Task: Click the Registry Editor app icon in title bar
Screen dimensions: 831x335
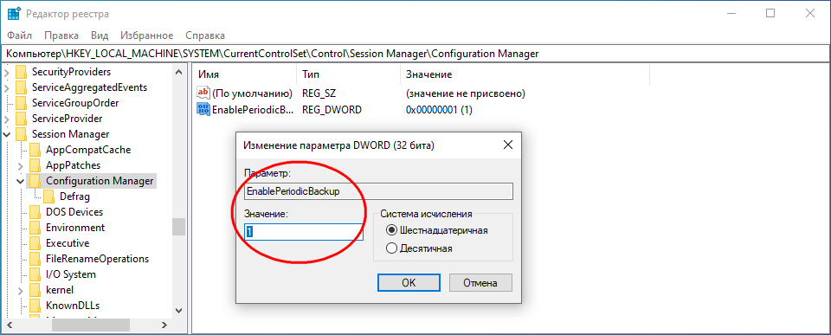Action: tap(15, 14)
